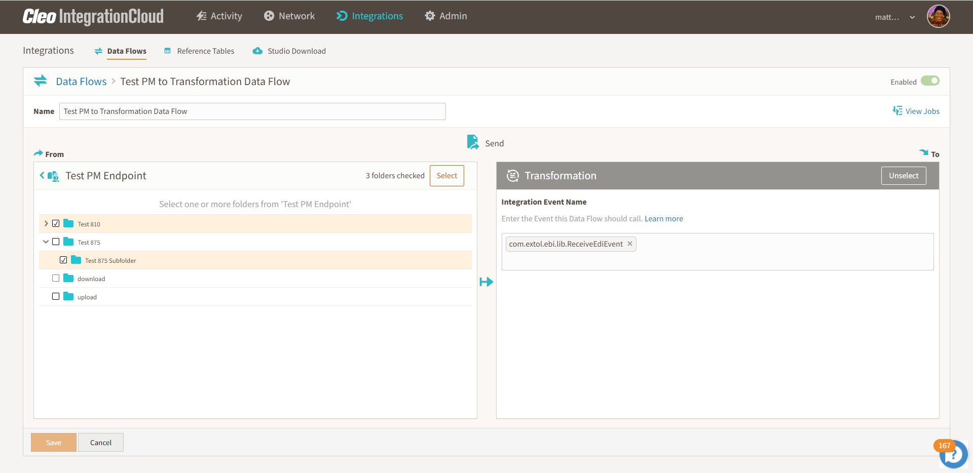Click the Admin gear icon
Image resolution: width=973 pixels, height=473 pixels.
[x=430, y=16]
